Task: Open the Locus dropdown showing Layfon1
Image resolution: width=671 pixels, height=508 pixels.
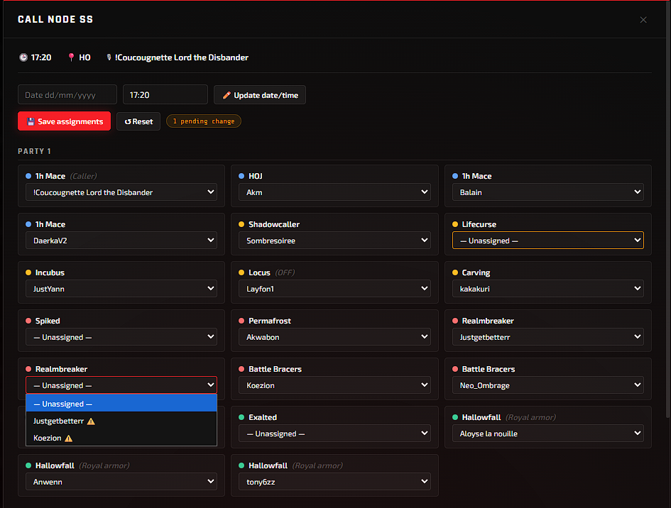Action: (334, 289)
